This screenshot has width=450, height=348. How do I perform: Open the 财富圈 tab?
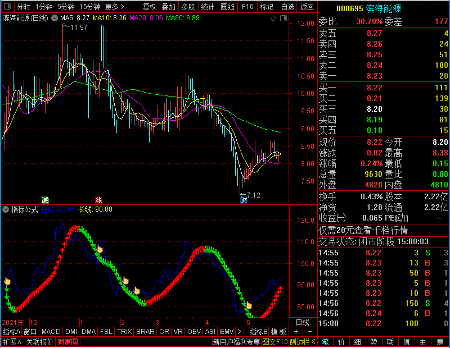pos(67,342)
